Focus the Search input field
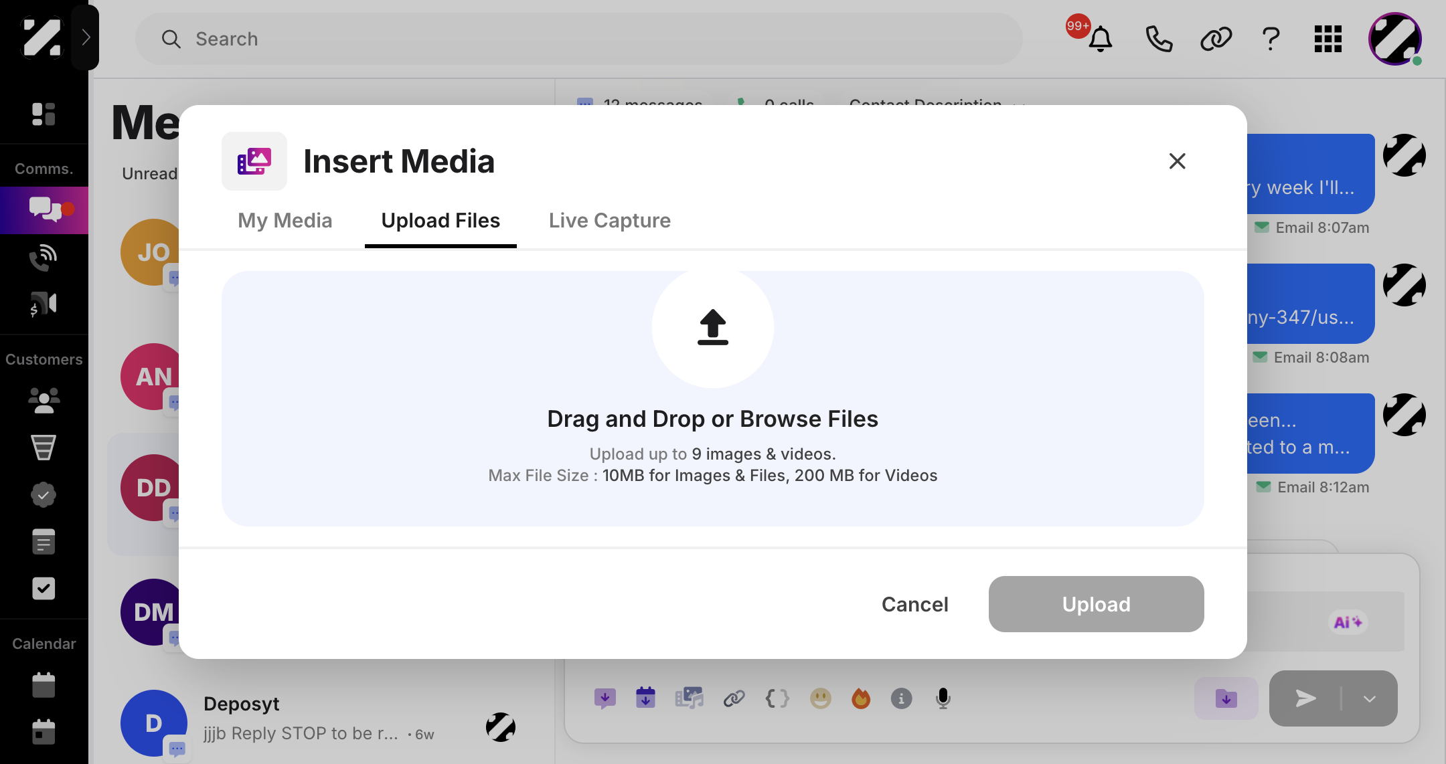This screenshot has width=1446, height=764. point(578,39)
